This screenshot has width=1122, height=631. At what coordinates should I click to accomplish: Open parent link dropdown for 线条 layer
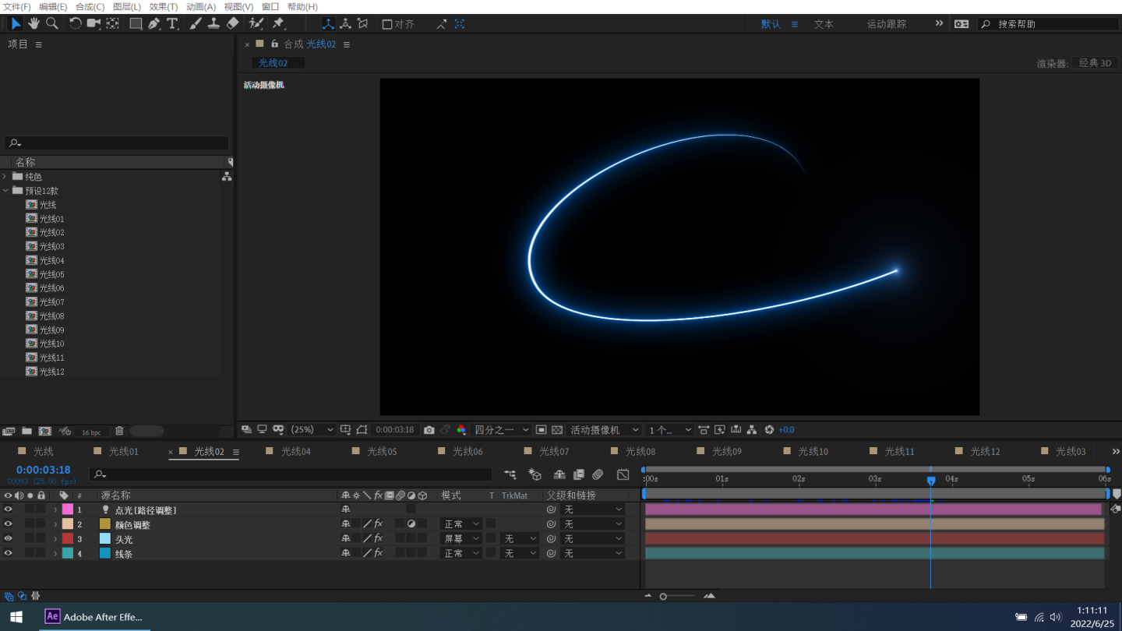(x=592, y=553)
